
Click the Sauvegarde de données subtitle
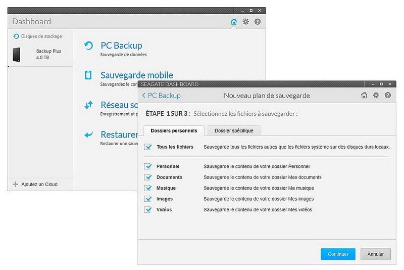[123, 55]
